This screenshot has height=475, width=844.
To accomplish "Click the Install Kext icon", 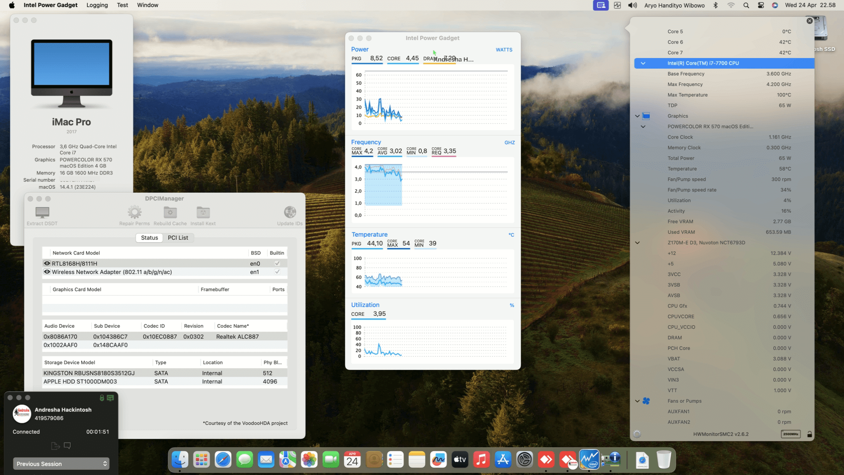I will point(203,212).
